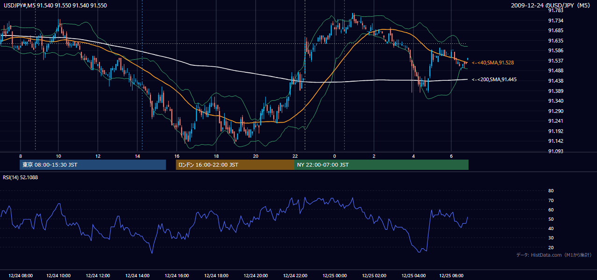Click price level 91.142 on the axis
Screen dimensions: 597x280
555,141
